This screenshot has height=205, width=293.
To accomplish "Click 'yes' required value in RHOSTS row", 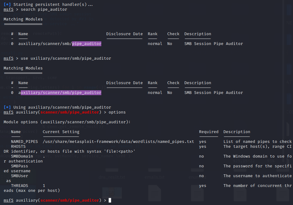I will [x=203, y=146].
